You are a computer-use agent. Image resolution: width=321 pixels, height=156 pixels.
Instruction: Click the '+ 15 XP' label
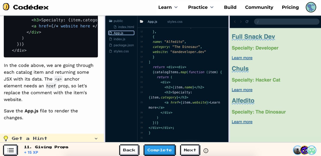[31, 153]
